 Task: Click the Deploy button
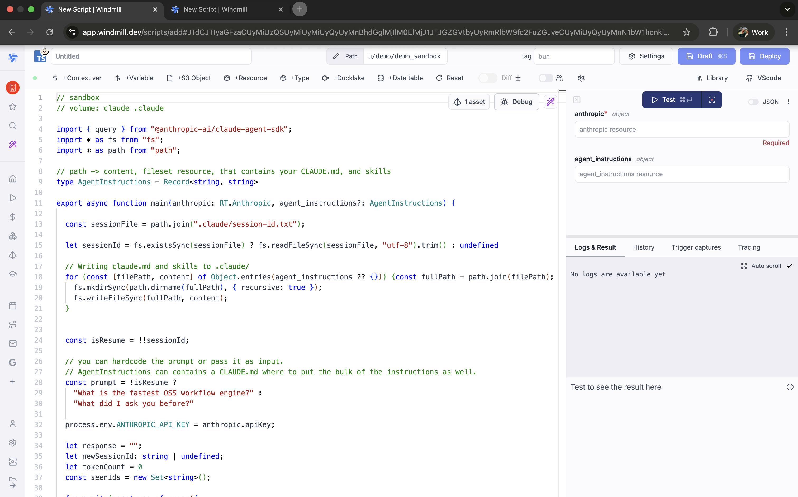coord(764,56)
